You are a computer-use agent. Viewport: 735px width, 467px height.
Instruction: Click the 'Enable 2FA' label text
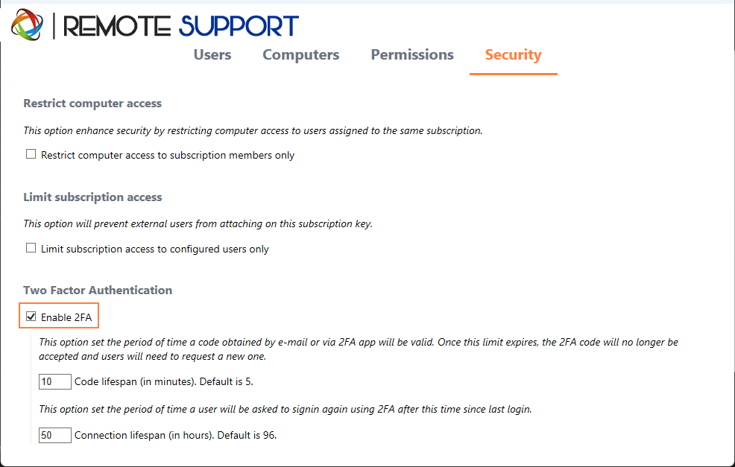pyautogui.click(x=66, y=317)
